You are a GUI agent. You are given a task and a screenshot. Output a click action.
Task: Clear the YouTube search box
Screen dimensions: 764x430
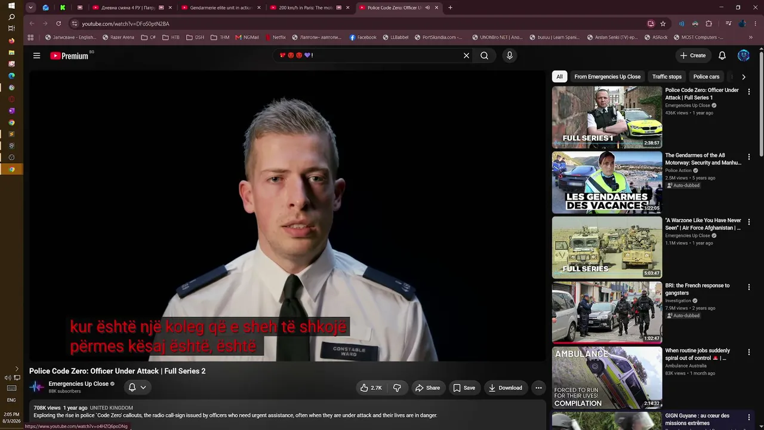[466, 56]
